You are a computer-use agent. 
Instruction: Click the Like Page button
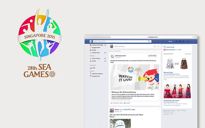pyautogui.click(x=152, y=56)
